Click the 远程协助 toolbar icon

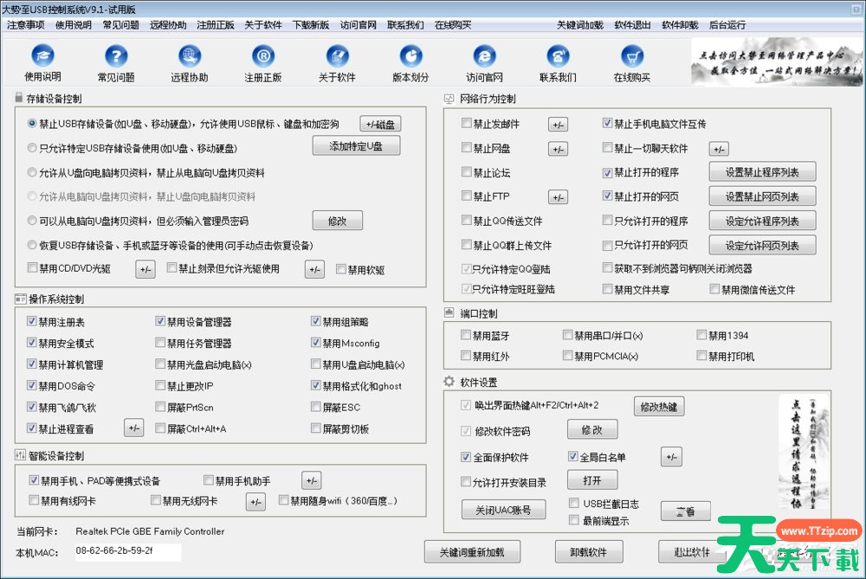click(189, 57)
